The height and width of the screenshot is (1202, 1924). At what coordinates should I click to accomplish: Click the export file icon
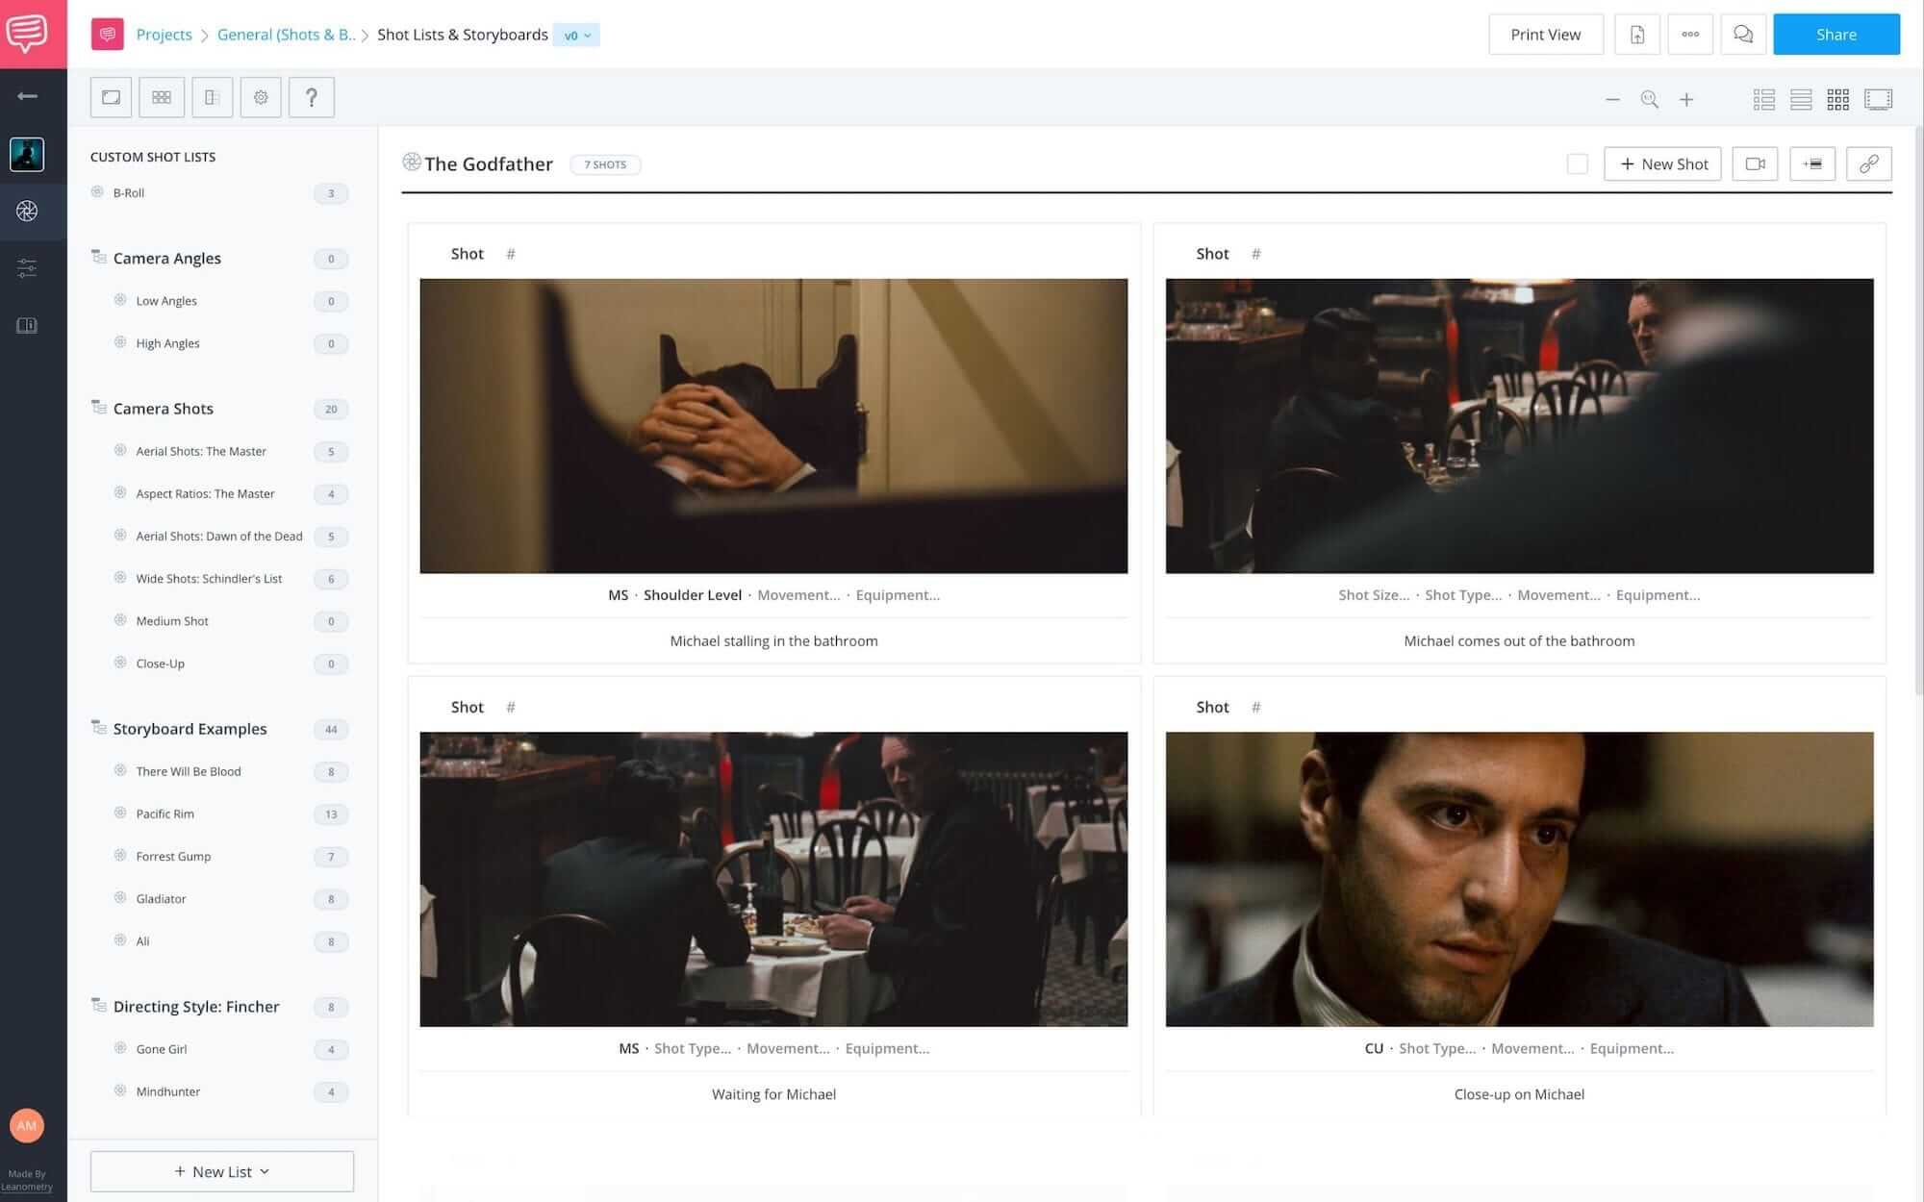point(1636,35)
